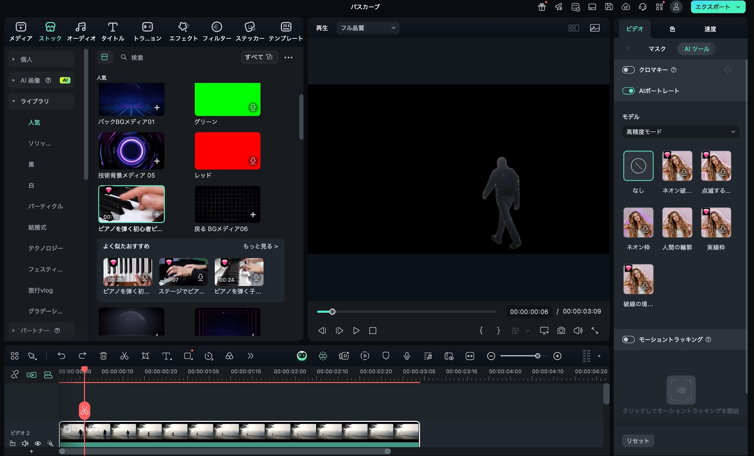Switch to the メディア tab
The width and height of the screenshot is (754, 456).
pyautogui.click(x=21, y=32)
